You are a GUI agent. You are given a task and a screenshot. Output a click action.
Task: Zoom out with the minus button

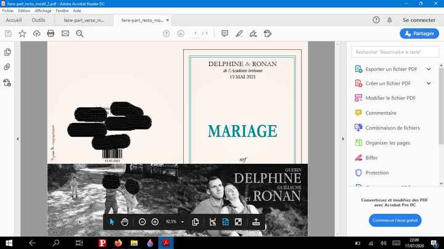tap(142, 222)
